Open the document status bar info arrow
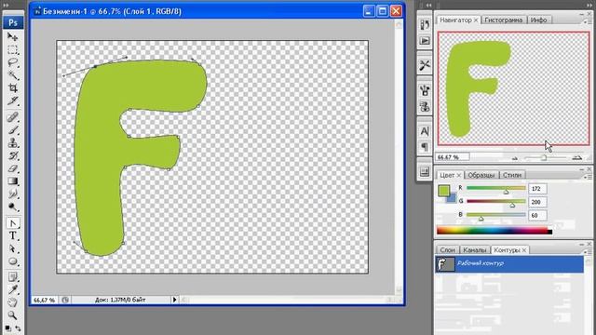Screen dimensions: 596x335 coord(174,300)
